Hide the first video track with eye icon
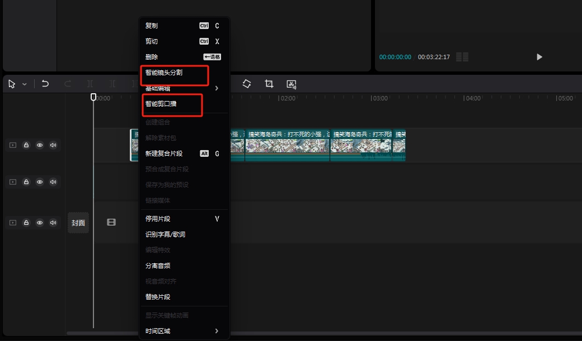The height and width of the screenshot is (341, 582). 40,145
